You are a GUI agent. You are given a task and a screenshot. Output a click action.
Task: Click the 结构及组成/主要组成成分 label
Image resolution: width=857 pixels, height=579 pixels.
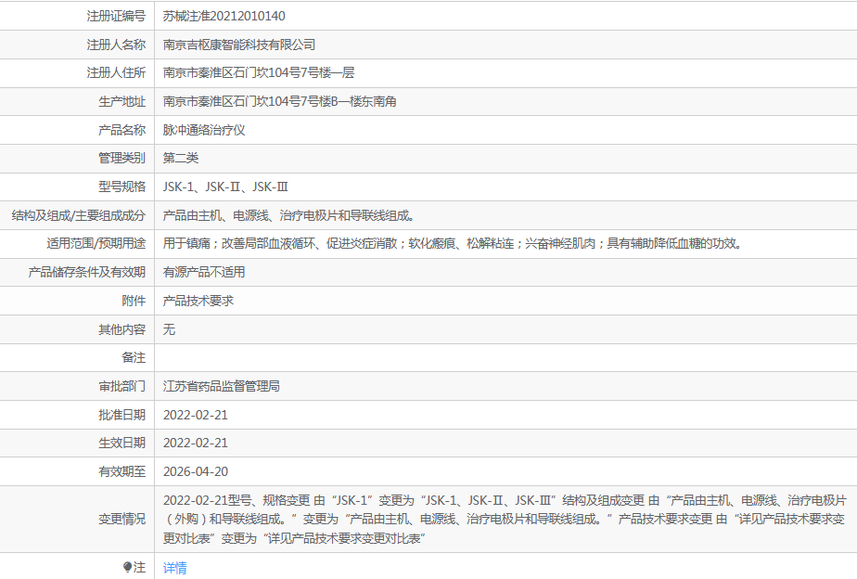79,216
